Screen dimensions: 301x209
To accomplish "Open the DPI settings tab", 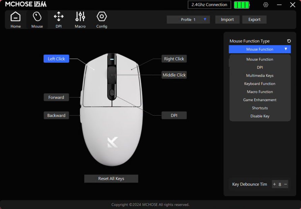I will tap(59, 20).
